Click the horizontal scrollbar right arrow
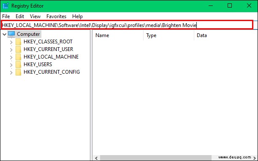 254,158
